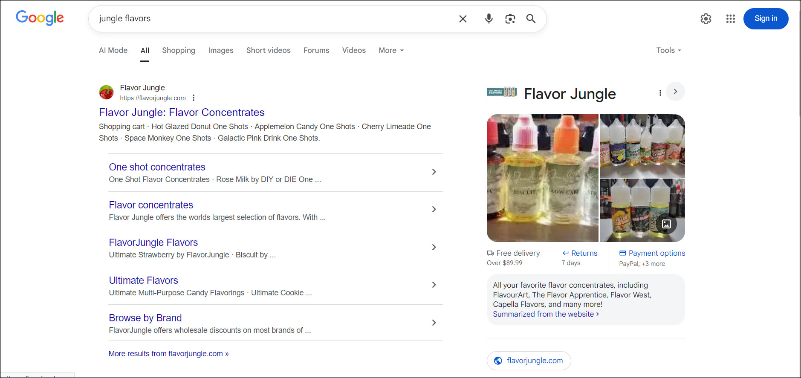The image size is (801, 378).
Task: Click More results from flavorjungle.com
Action: (168, 354)
